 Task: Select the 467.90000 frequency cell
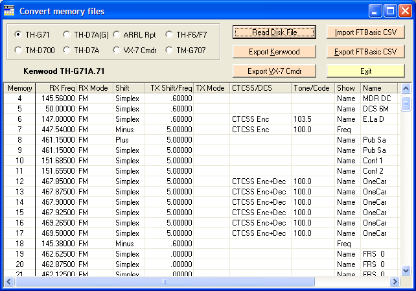(x=56, y=202)
